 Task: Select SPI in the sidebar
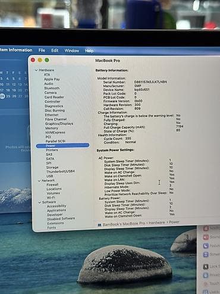pos(49,163)
